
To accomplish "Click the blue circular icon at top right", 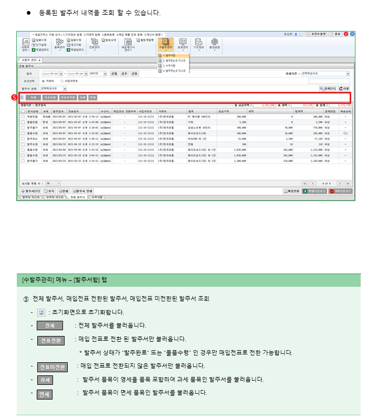I will coord(352,34).
